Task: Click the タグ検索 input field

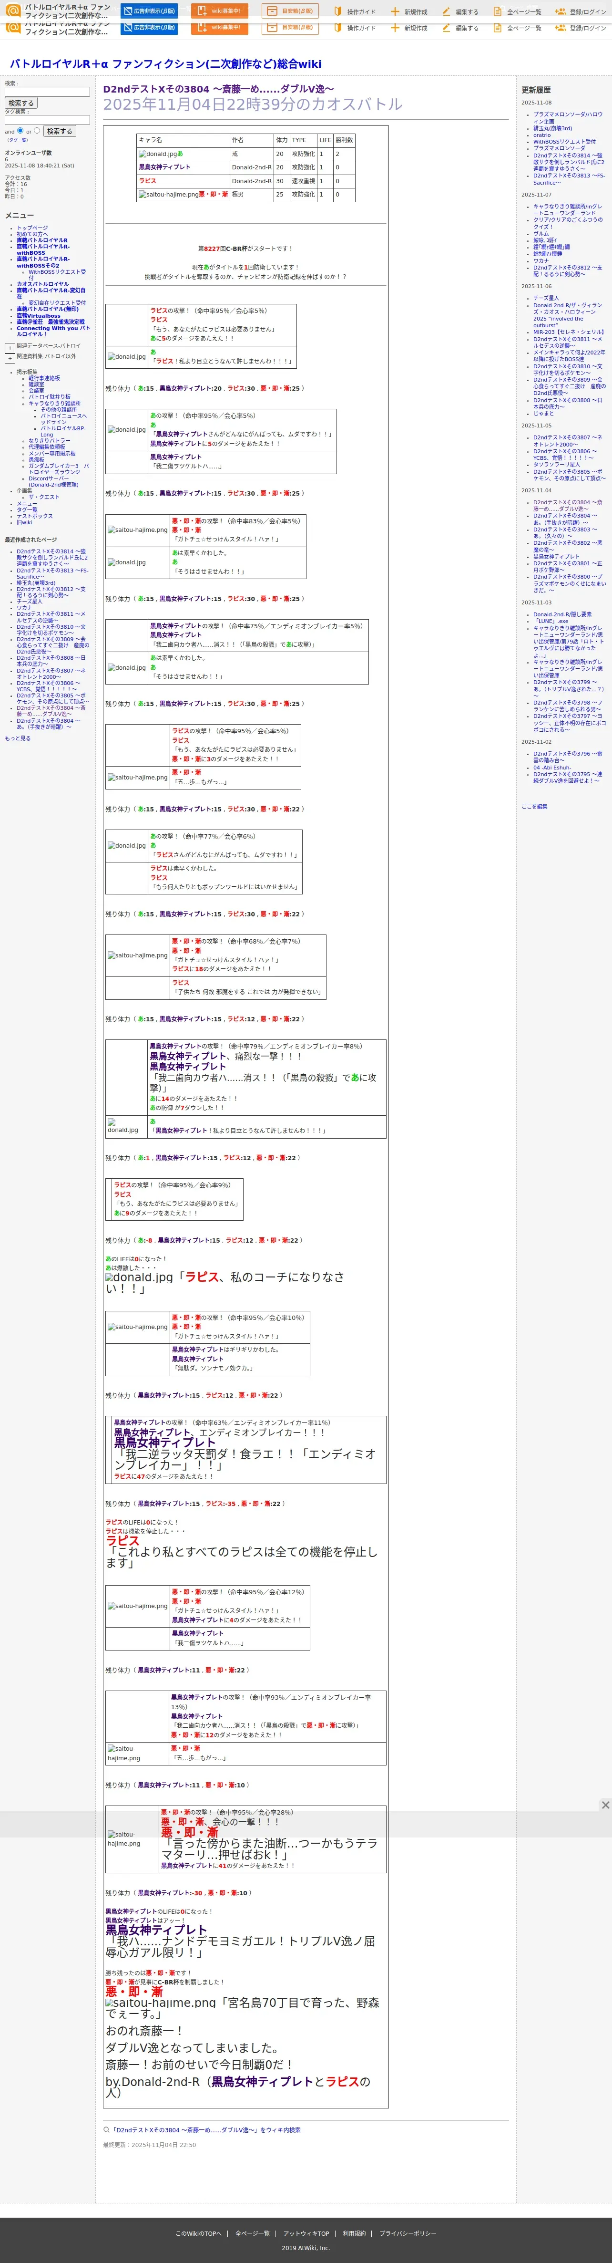Action: pos(47,119)
